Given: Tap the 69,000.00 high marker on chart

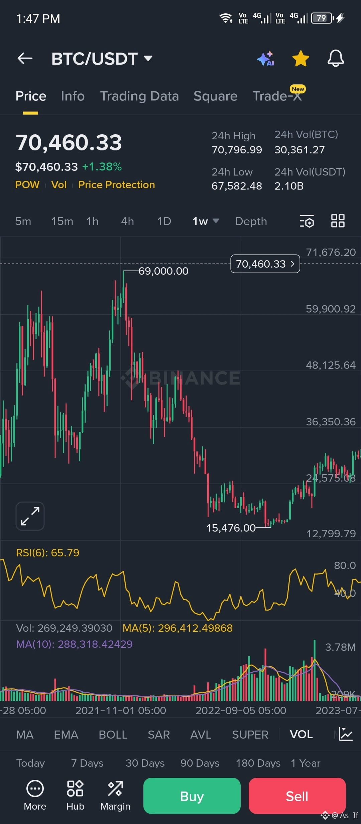Looking at the screenshot, I should pyautogui.click(x=163, y=271).
